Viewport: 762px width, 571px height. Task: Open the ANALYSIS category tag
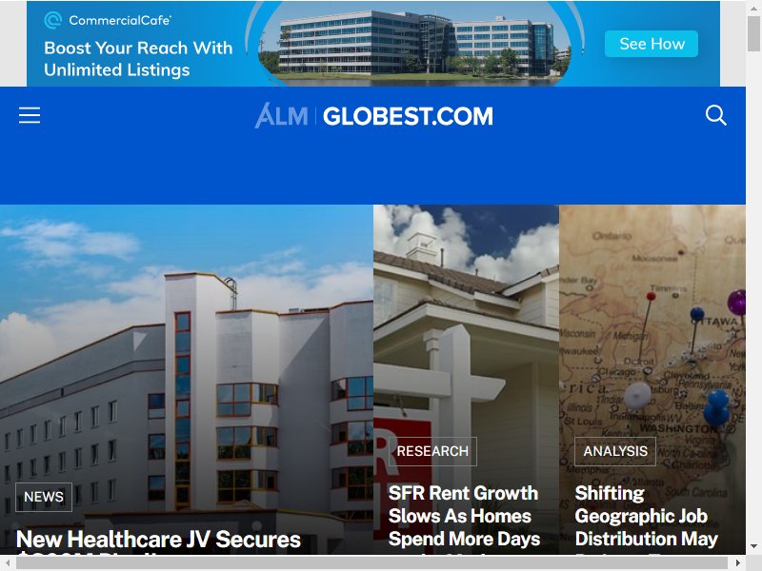point(615,451)
